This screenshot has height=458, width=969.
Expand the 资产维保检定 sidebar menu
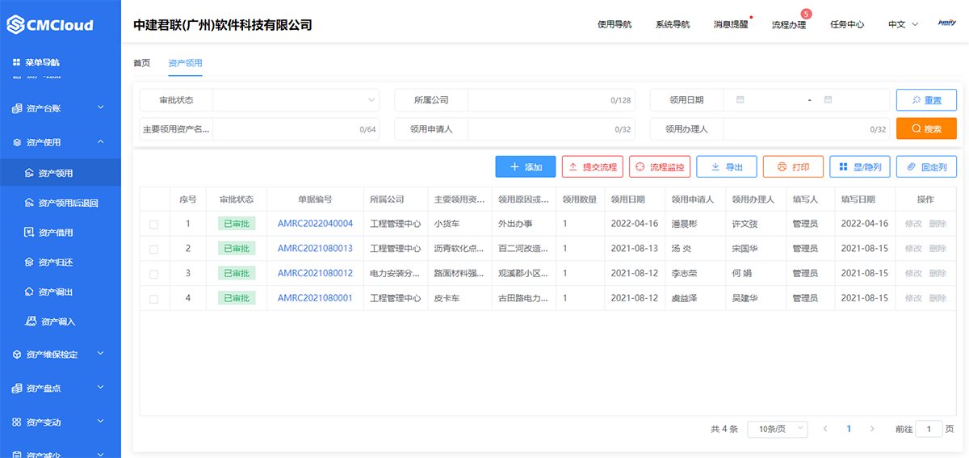(x=100, y=354)
